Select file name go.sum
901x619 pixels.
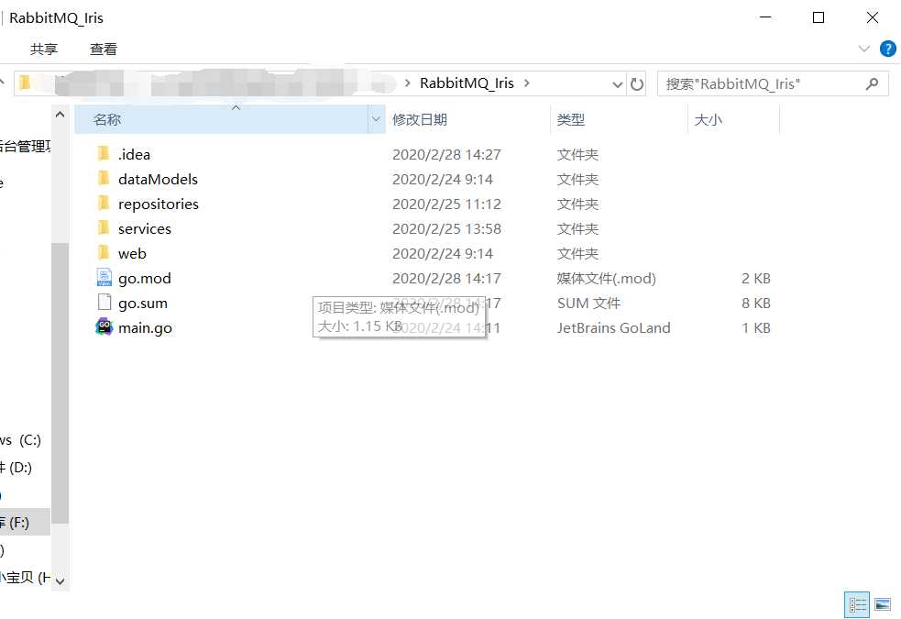tap(143, 304)
